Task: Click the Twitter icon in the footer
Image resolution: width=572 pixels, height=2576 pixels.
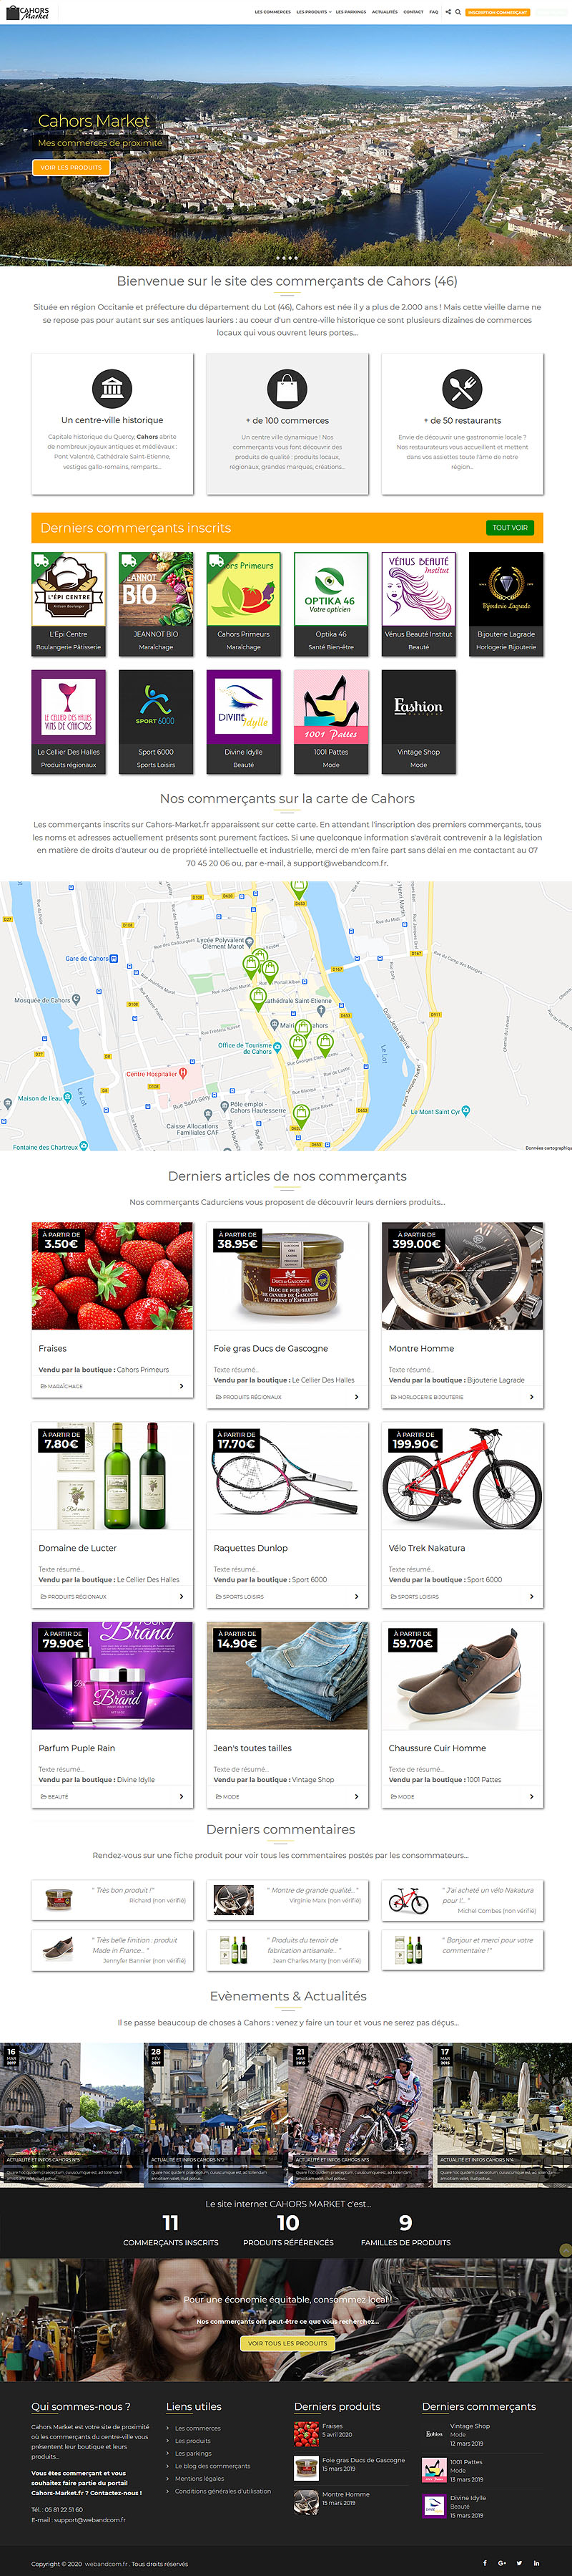Action: tap(519, 2563)
